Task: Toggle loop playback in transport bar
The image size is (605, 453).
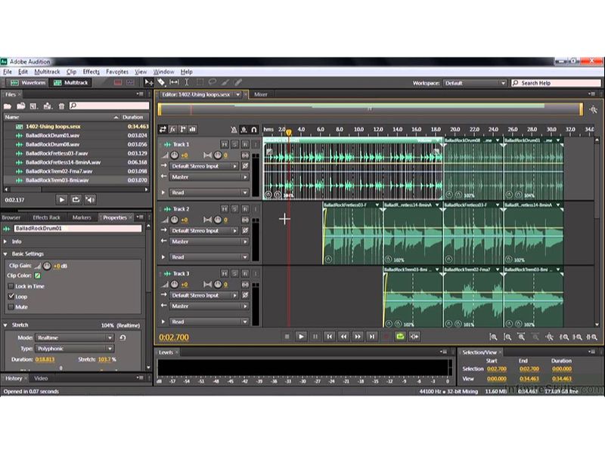Action: (401, 337)
